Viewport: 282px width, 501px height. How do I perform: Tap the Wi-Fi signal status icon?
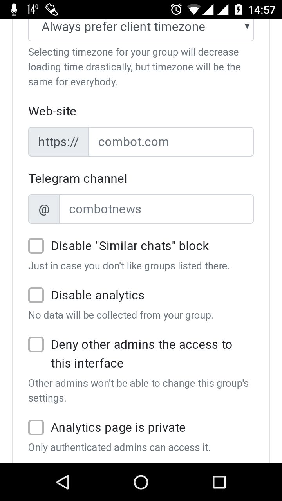point(193,9)
